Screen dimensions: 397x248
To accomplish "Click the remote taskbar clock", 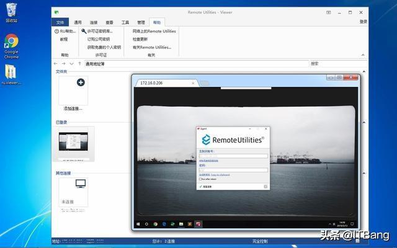I will point(342,224).
